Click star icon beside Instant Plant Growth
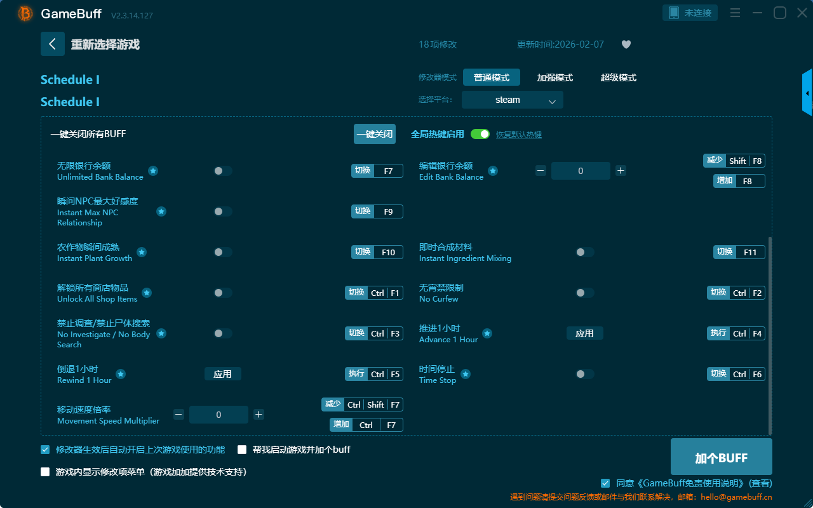 pos(142,252)
